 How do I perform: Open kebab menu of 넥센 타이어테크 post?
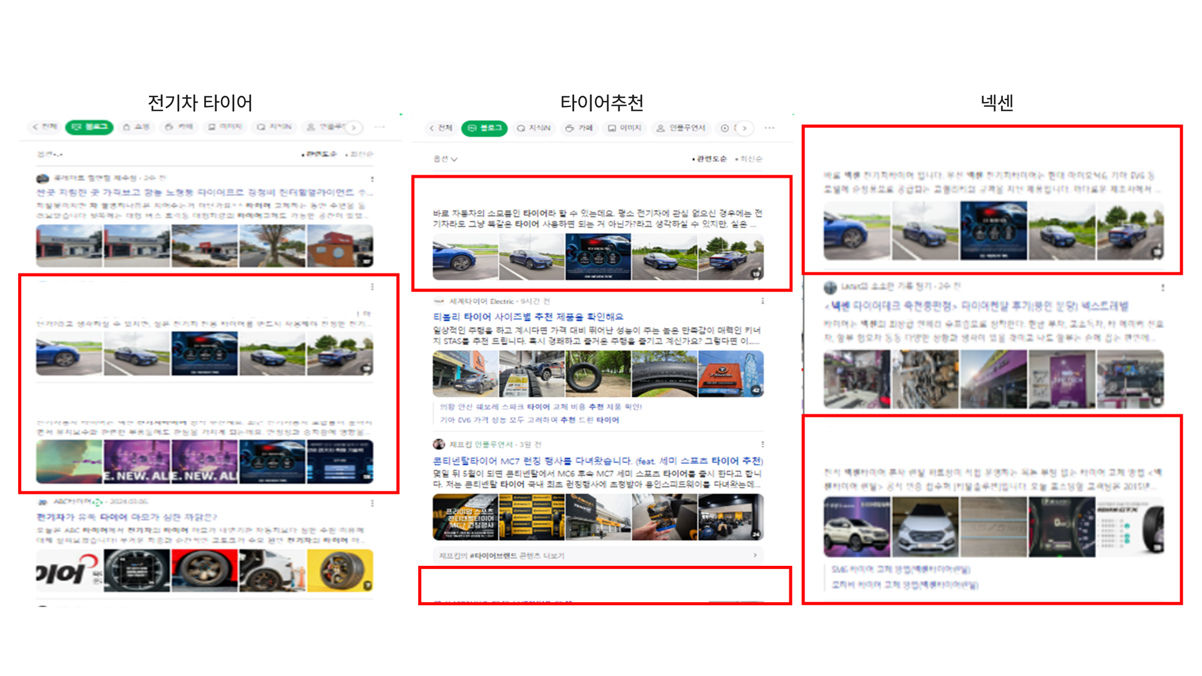click(1163, 288)
